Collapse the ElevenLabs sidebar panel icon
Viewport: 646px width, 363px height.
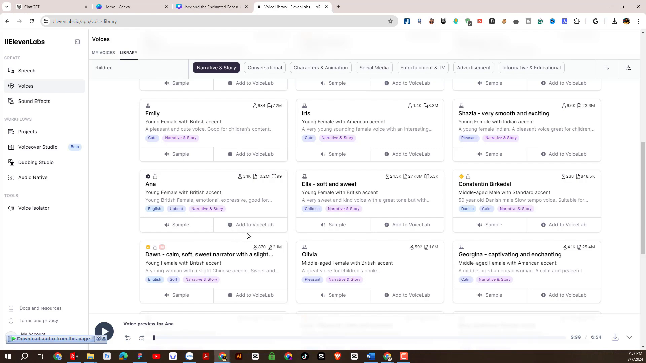tap(77, 42)
